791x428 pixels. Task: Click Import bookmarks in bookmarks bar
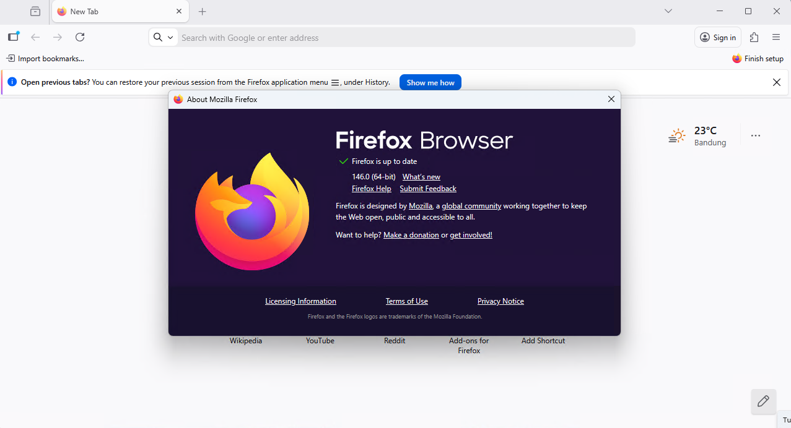[45, 59]
